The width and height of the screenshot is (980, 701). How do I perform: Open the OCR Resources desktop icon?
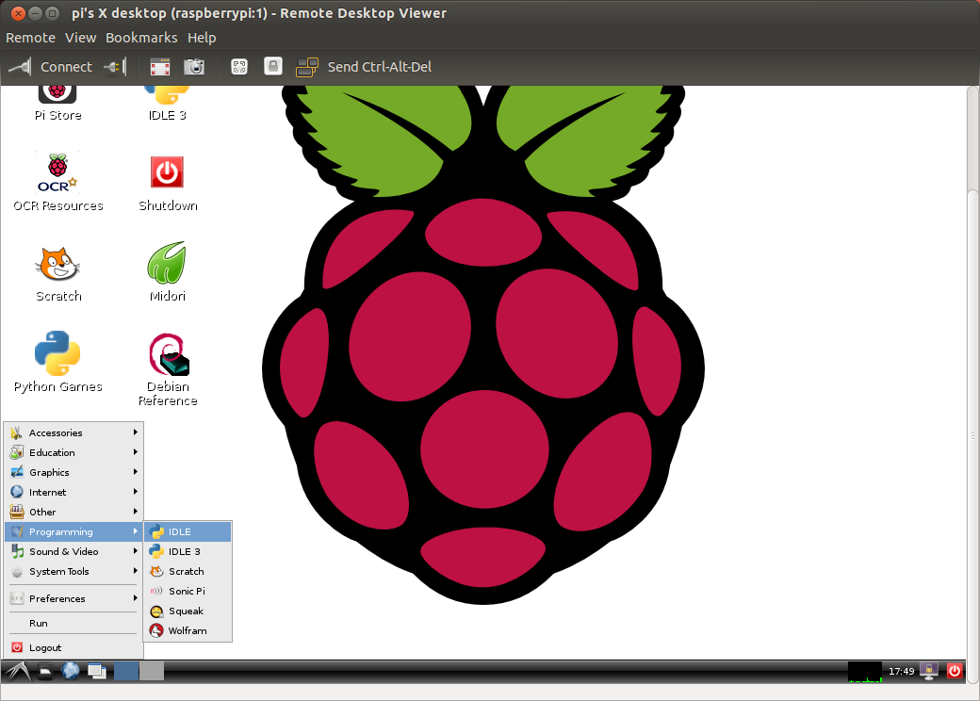[x=57, y=182]
